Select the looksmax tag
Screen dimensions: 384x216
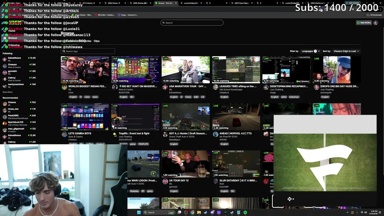click(x=294, y=97)
